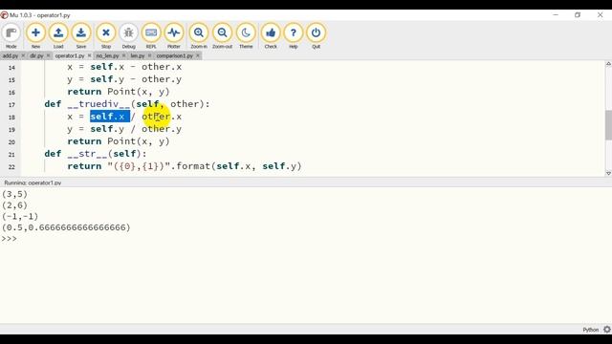Click "def __str__(self):" line
Screen dimensions: 612x344
click(x=96, y=154)
